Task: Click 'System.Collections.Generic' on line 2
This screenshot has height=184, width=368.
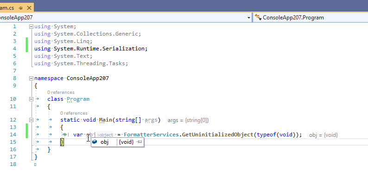Action: click(x=96, y=34)
